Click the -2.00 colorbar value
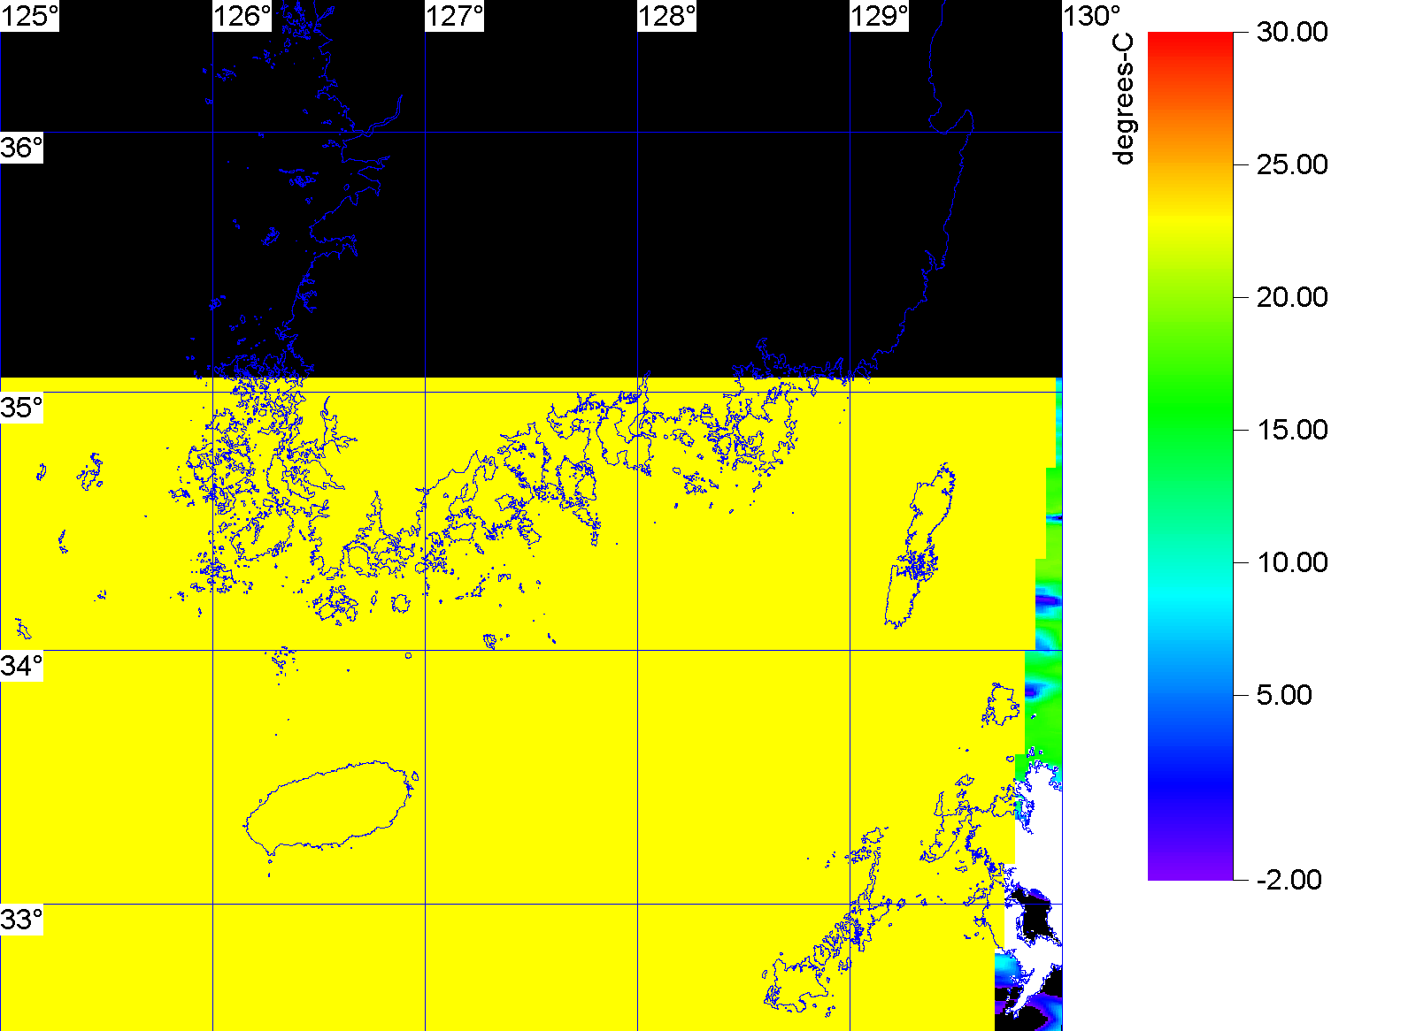Viewport: 1408px width, 1031px height. [x=1289, y=880]
